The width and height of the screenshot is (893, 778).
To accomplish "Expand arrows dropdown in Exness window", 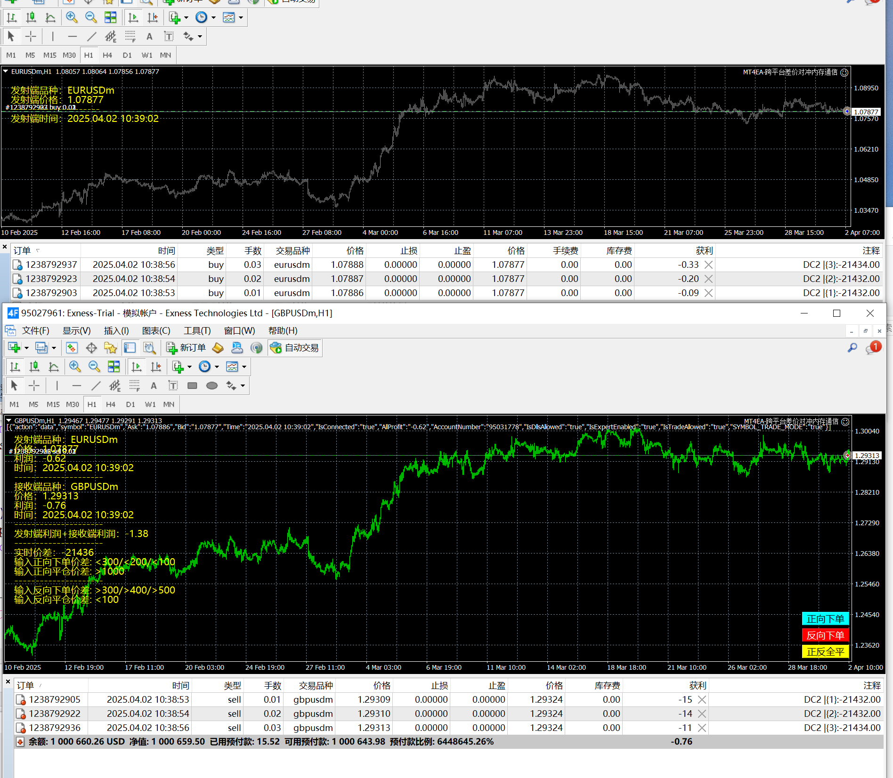I will click(243, 385).
